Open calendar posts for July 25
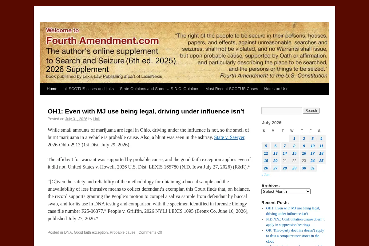 tap(321, 161)
